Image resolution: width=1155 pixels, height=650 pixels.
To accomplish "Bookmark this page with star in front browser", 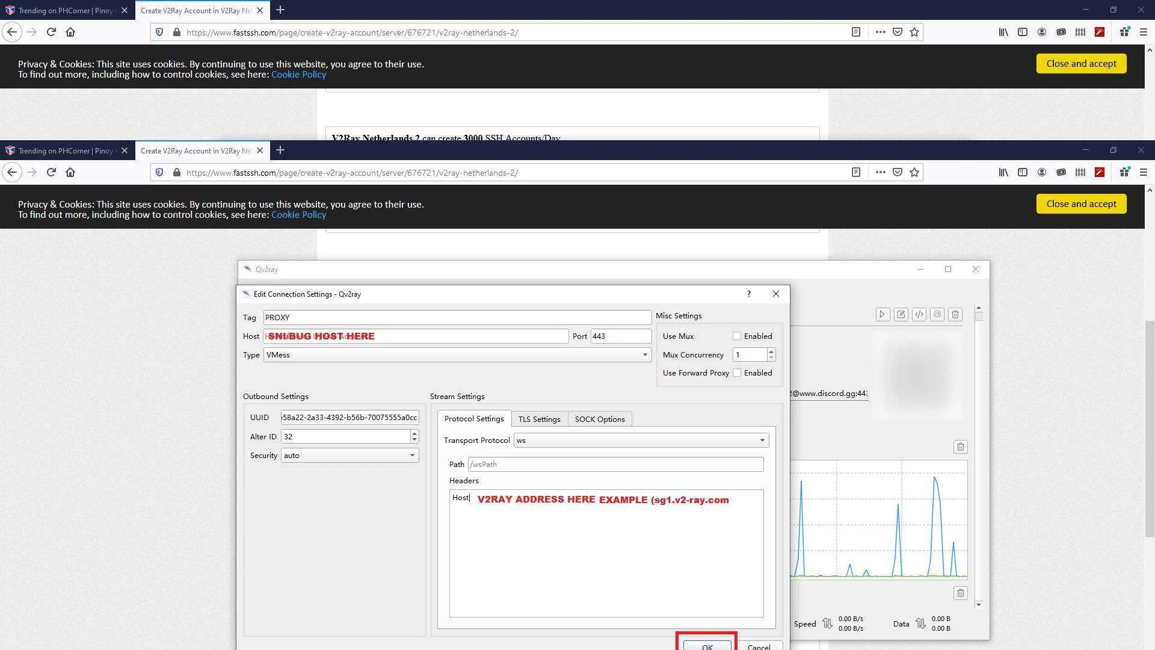I will (x=914, y=173).
